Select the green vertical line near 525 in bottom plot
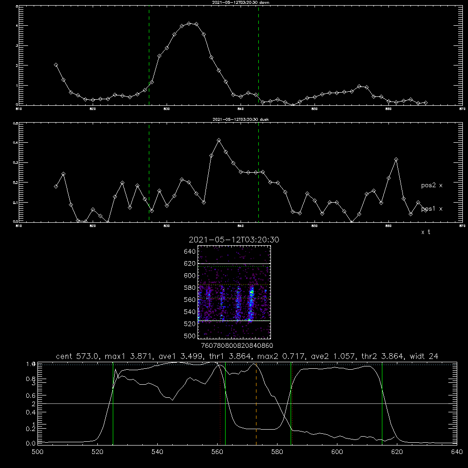The height and width of the screenshot is (468, 468). coord(113,403)
